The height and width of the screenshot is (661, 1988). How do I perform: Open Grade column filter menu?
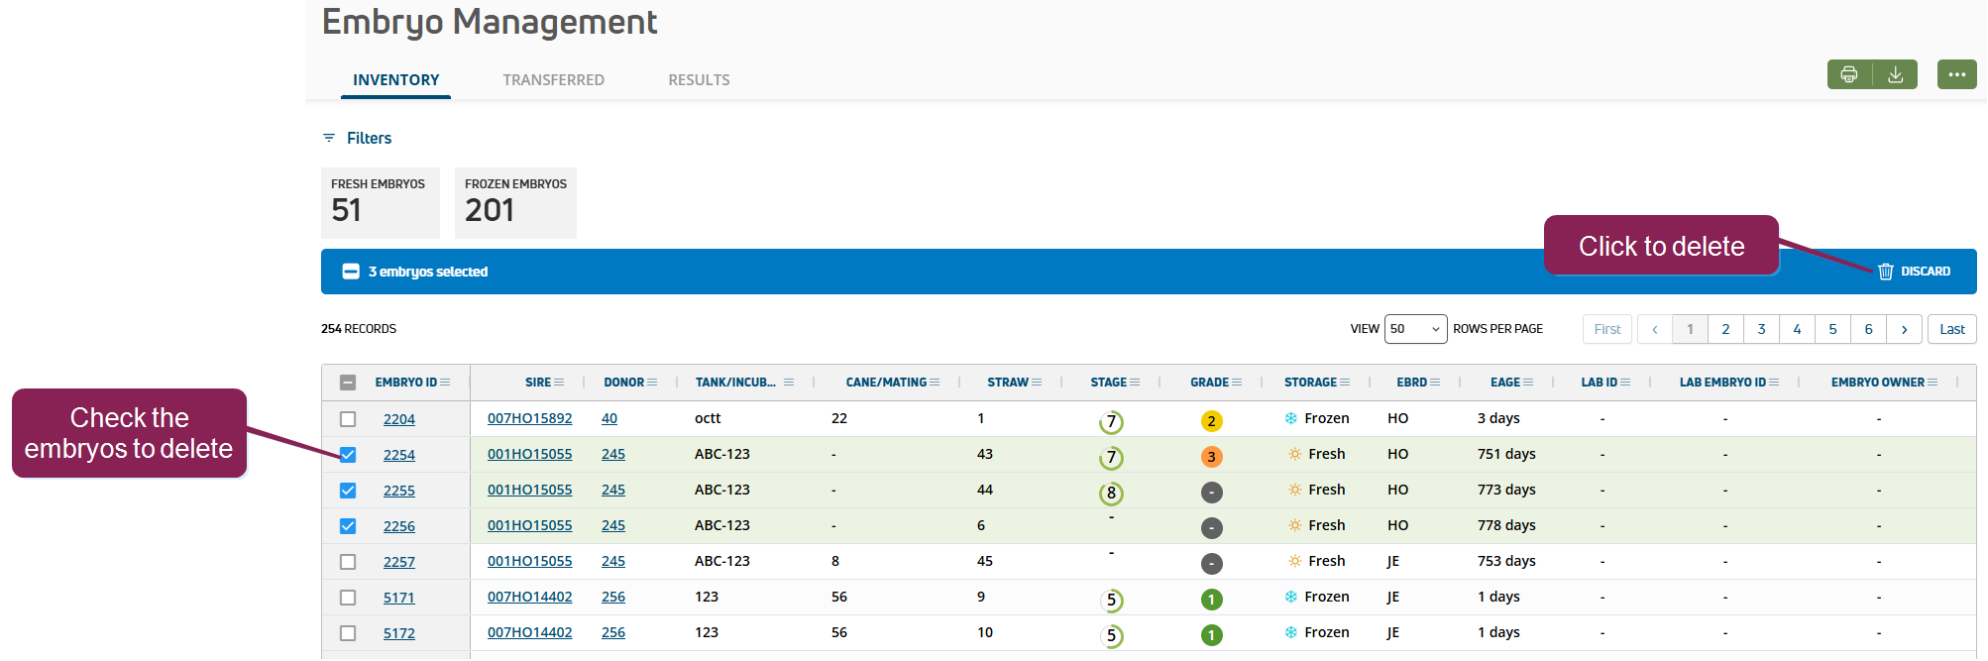pyautogui.click(x=1237, y=383)
